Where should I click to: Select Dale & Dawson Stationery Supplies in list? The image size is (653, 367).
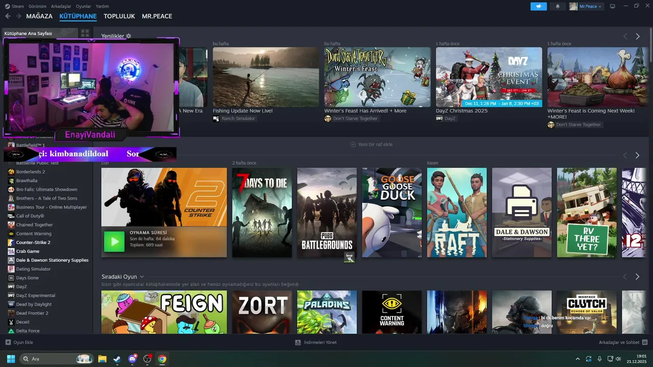[x=52, y=260]
